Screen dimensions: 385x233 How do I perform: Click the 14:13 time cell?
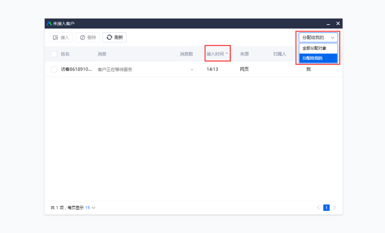[x=212, y=69]
